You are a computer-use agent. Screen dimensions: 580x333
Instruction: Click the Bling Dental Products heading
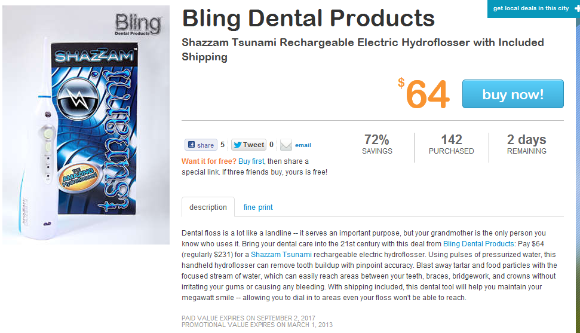point(308,19)
